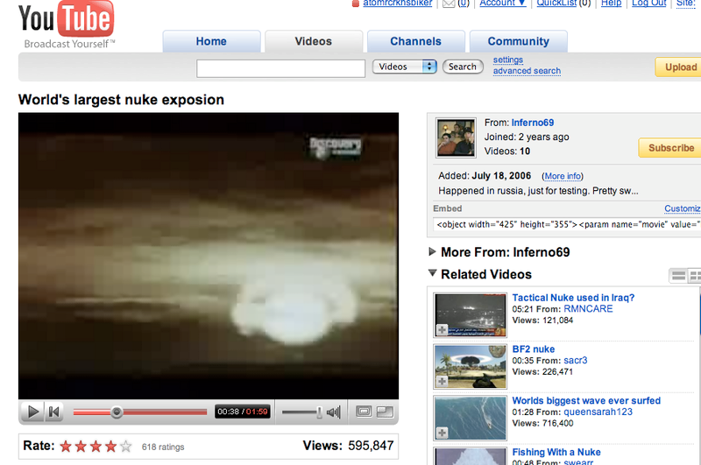Rate the video with the fifth star
Image resolution: width=701 pixels, height=465 pixels.
click(125, 447)
